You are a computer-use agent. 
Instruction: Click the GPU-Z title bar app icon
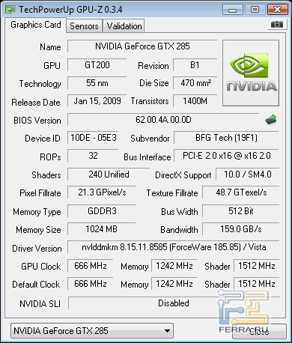10,10
